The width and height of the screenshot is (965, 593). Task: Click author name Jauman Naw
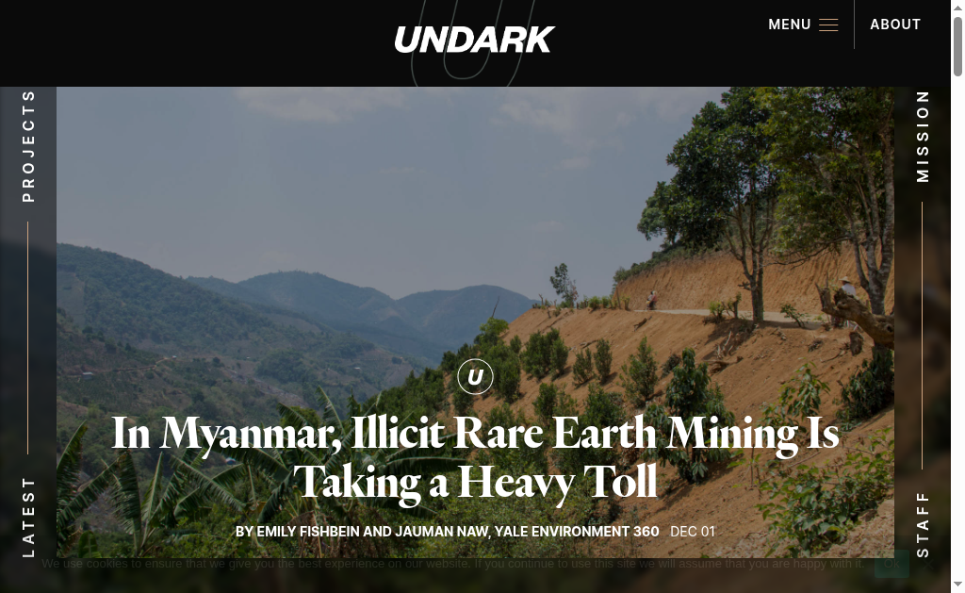(441, 532)
